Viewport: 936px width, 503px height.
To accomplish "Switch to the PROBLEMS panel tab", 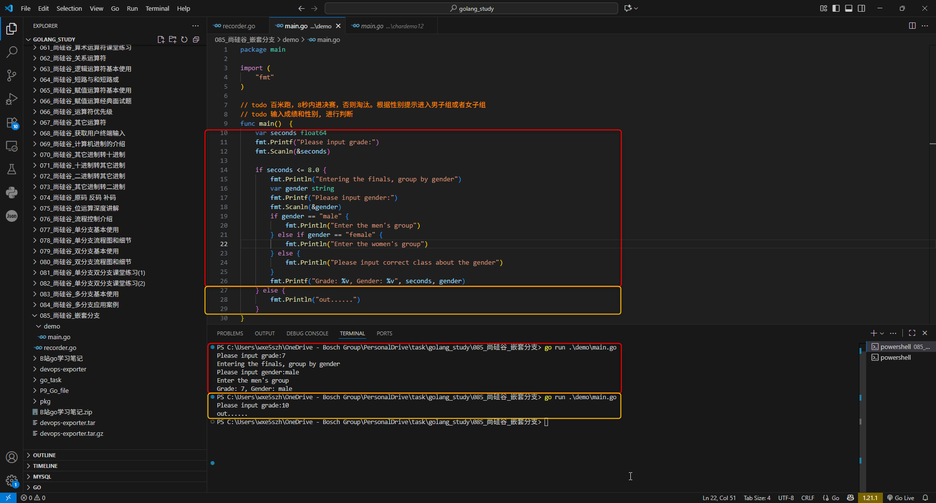I will (230, 333).
